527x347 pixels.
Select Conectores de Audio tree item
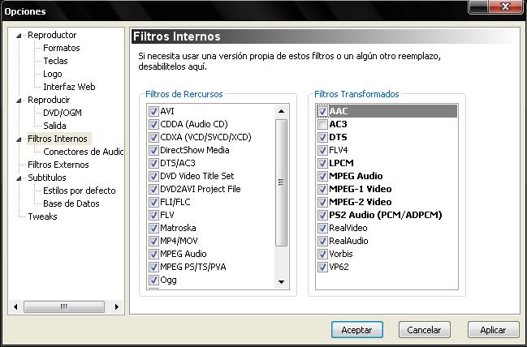coord(83,152)
